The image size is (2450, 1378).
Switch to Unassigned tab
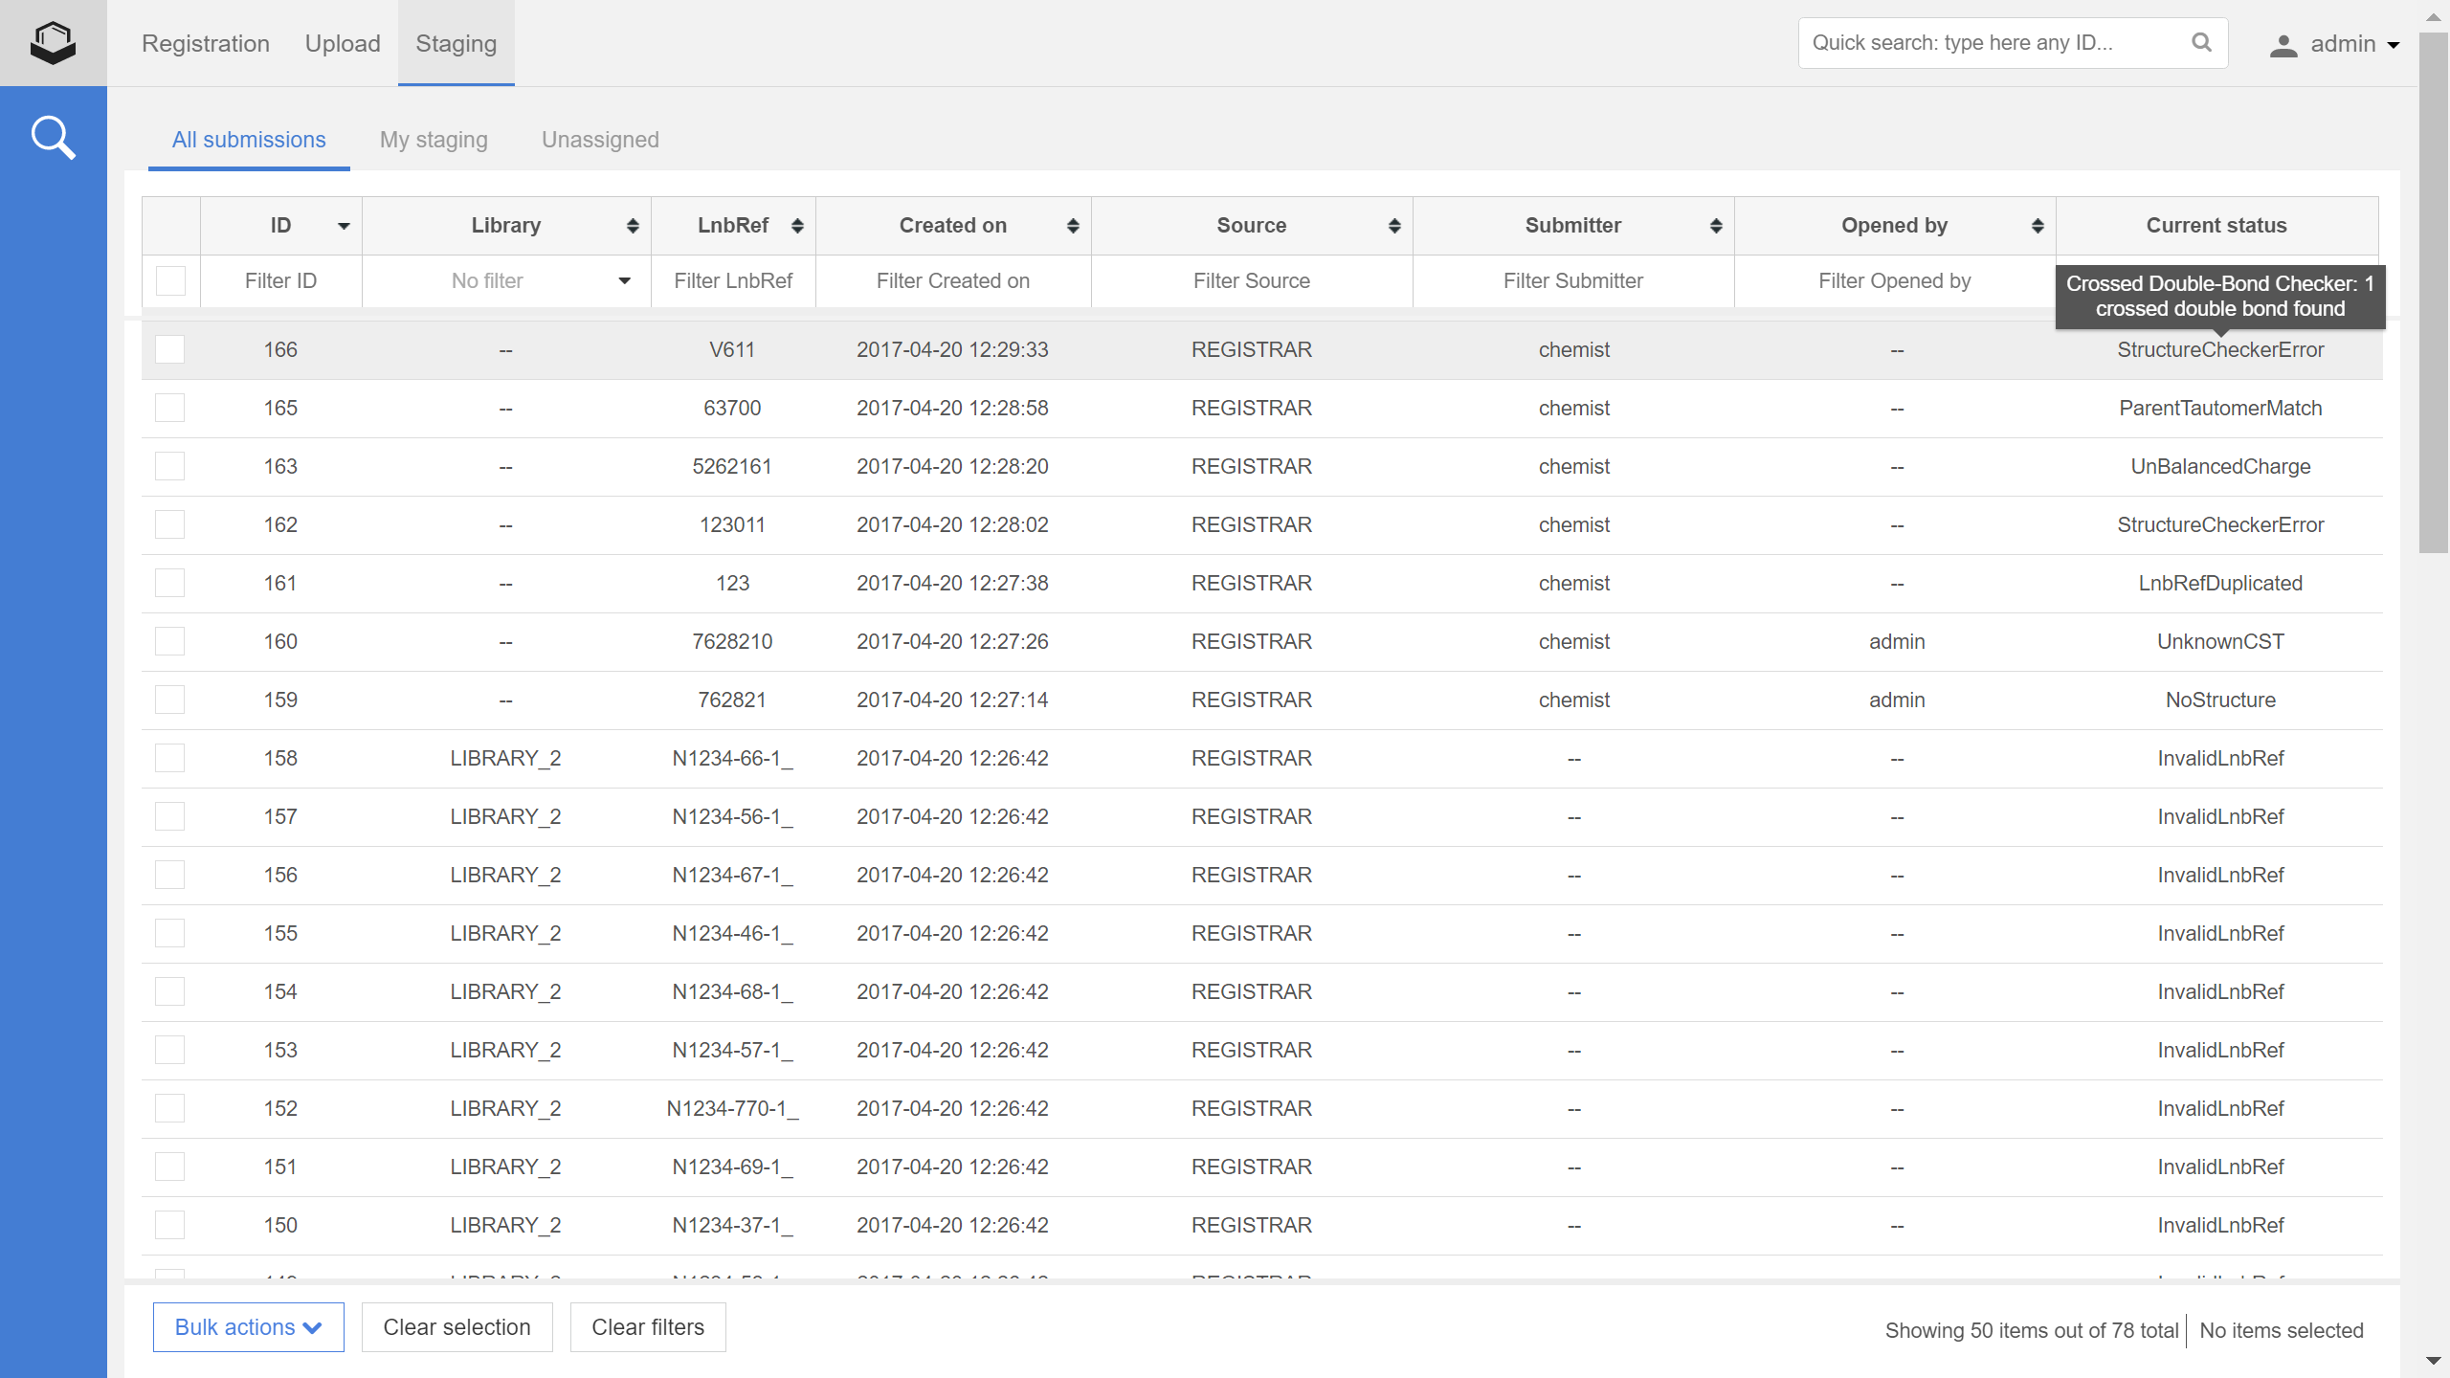600,140
